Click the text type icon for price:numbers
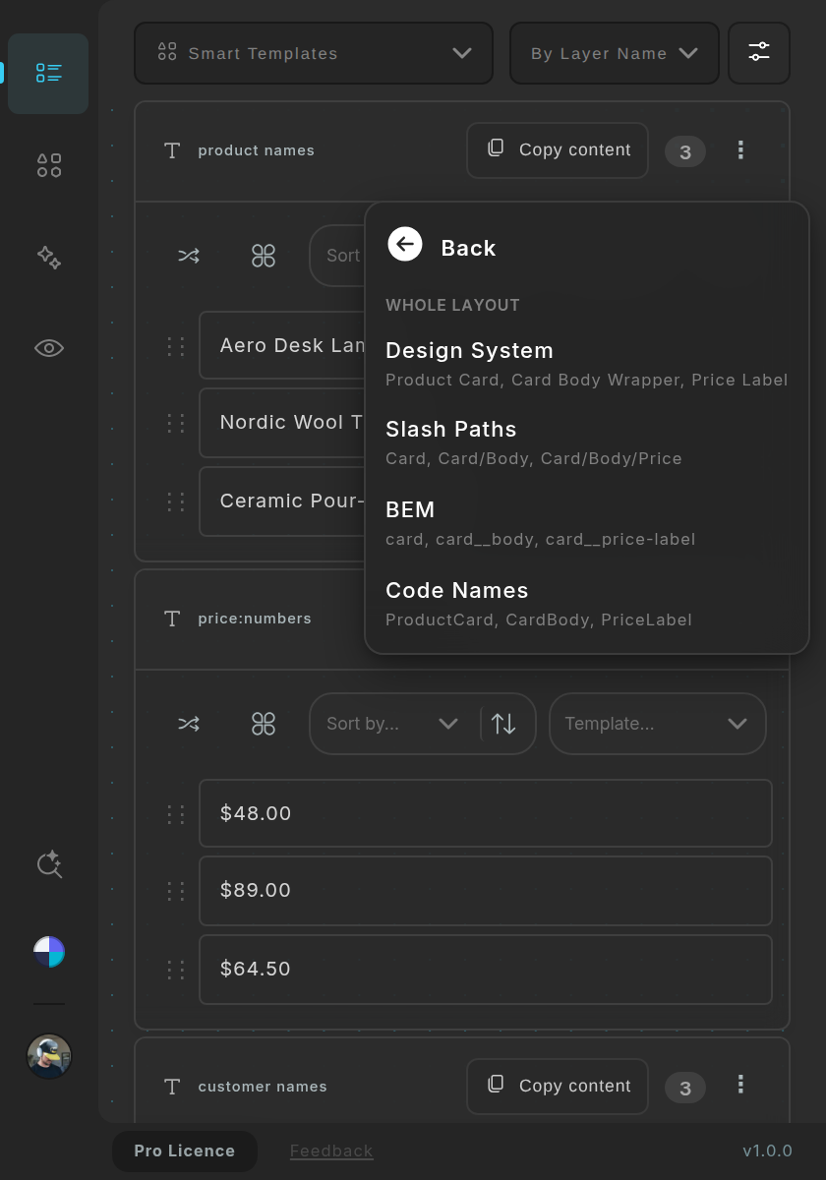Image resolution: width=826 pixels, height=1180 pixels. [172, 619]
